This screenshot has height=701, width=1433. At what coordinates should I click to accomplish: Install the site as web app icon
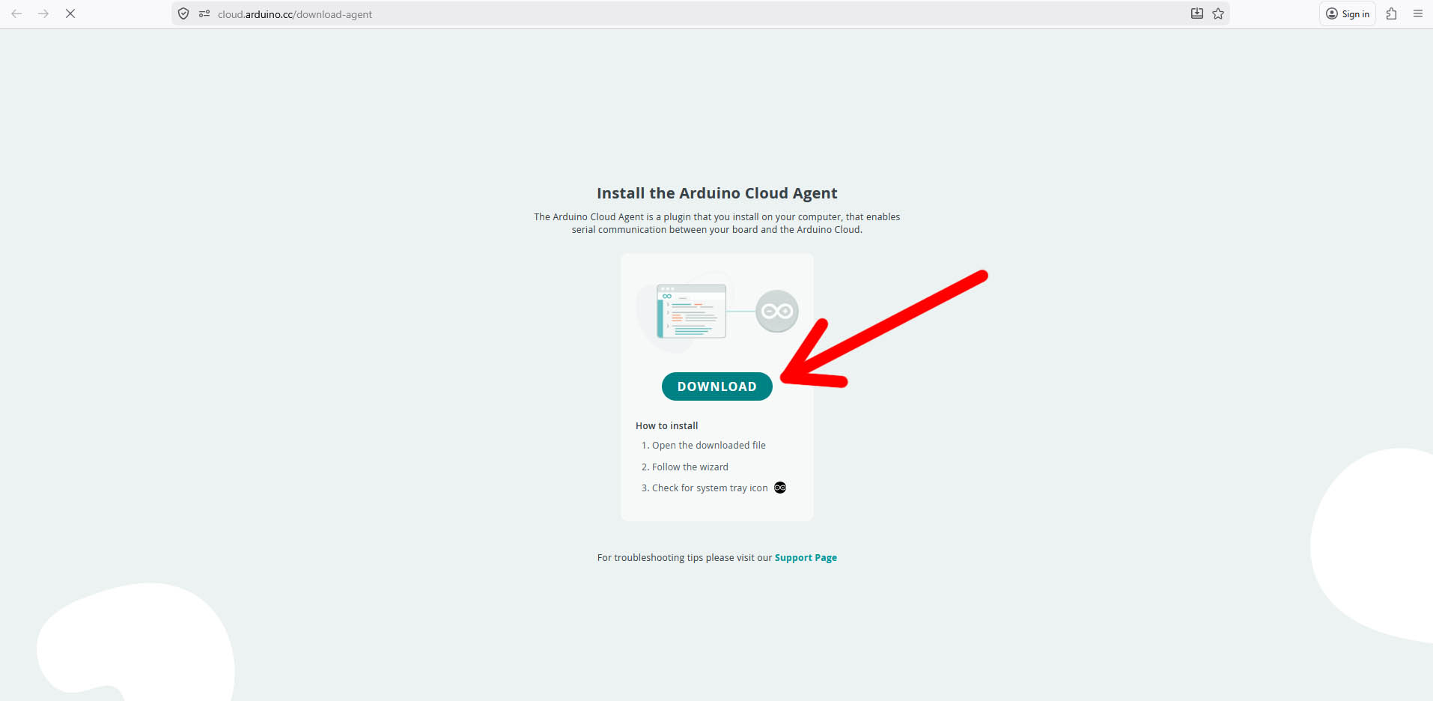click(x=1197, y=13)
